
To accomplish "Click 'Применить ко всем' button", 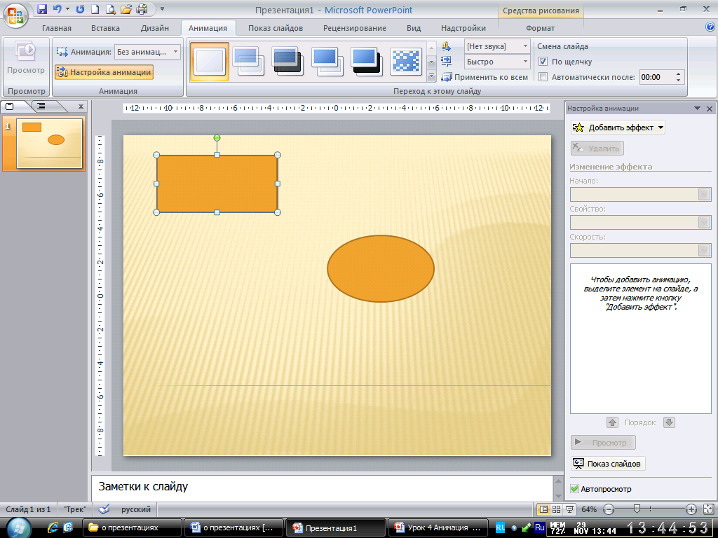I will (x=485, y=77).
